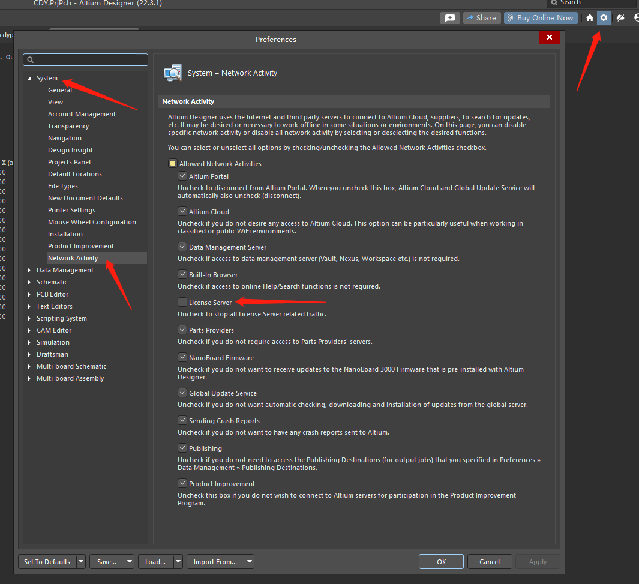Open the Load dropdown arrow
The image size is (639, 584).
tap(178, 562)
